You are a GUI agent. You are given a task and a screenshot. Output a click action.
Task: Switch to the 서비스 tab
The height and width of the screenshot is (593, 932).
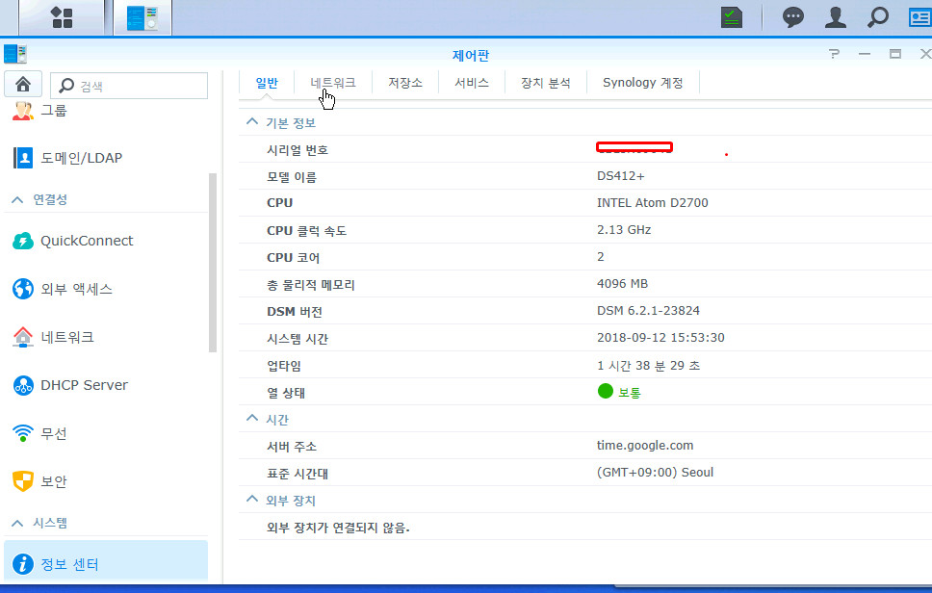(x=472, y=83)
